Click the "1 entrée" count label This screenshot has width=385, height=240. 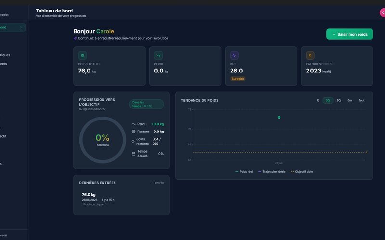click(x=158, y=183)
